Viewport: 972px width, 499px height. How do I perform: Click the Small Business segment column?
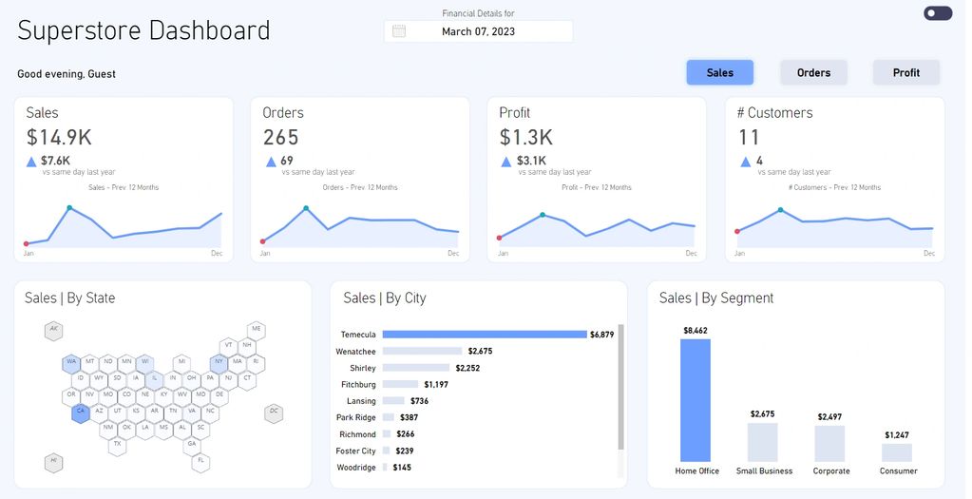click(x=762, y=442)
